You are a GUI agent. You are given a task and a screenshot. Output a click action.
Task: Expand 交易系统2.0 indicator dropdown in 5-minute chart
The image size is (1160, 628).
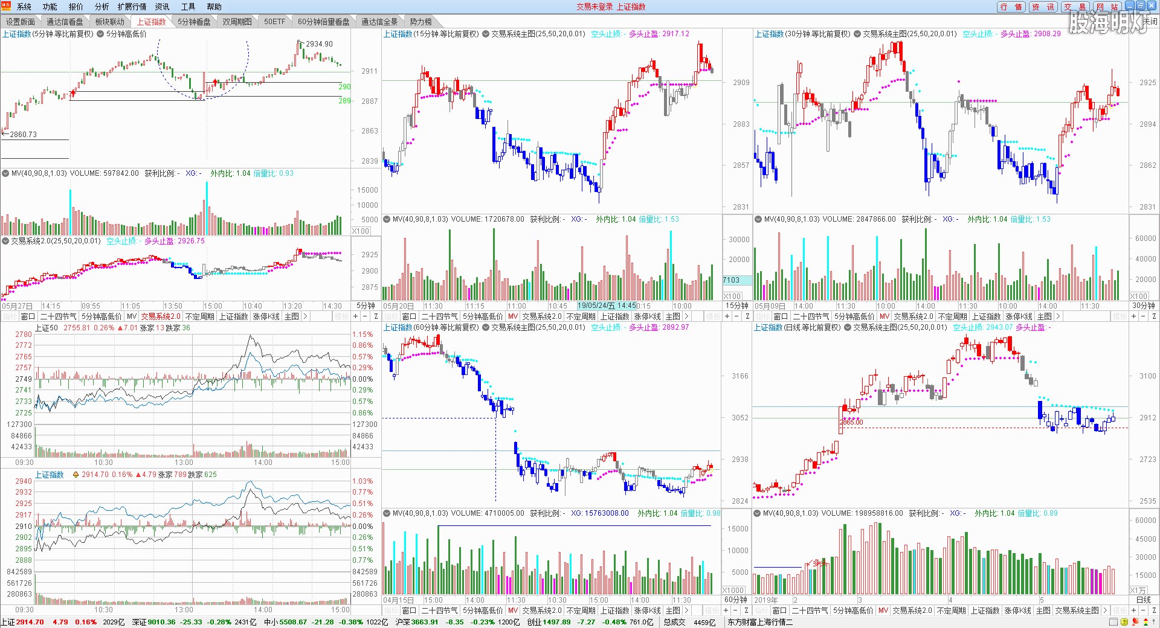[x=5, y=241]
